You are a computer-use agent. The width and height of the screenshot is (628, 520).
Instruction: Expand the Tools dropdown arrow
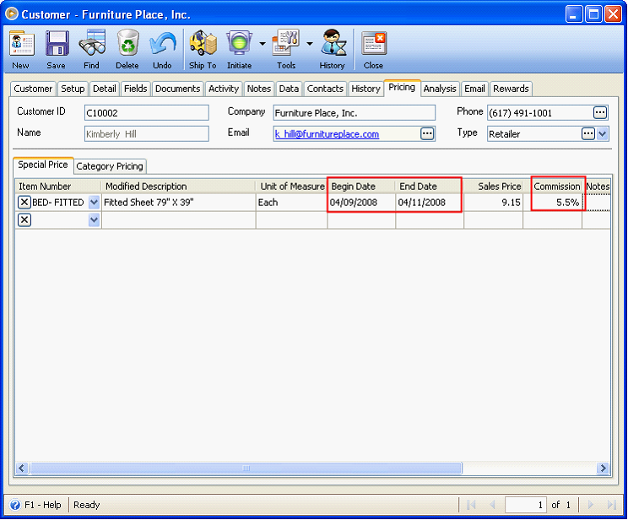(310, 43)
